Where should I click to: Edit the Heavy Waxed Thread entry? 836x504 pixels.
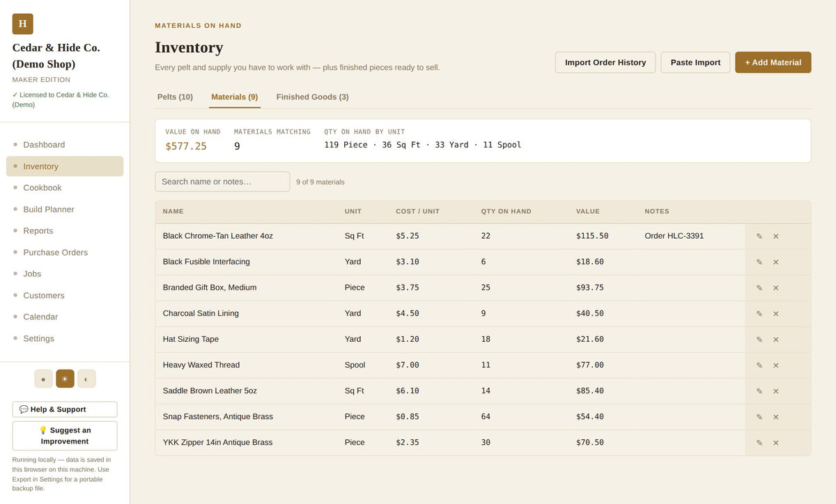click(759, 365)
